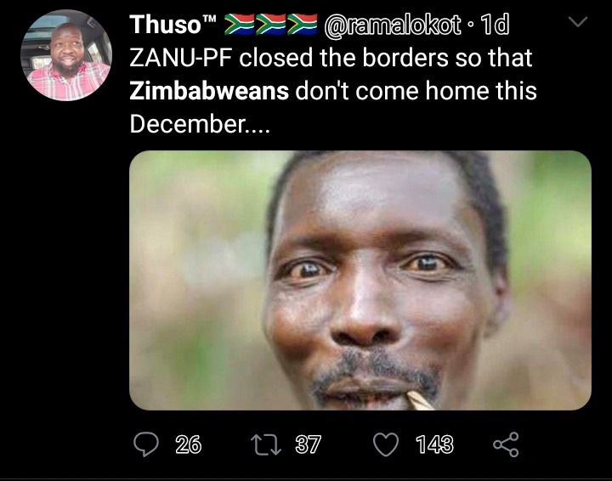Click the 37 retweets count
This screenshot has height=481, width=612.
[x=308, y=444]
